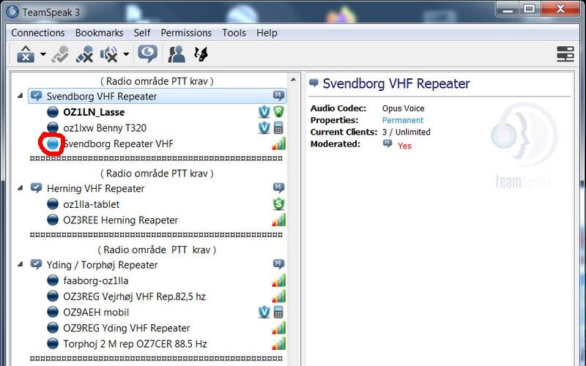Select user OZ9AEH mobil
The image size is (586, 366).
(x=96, y=313)
